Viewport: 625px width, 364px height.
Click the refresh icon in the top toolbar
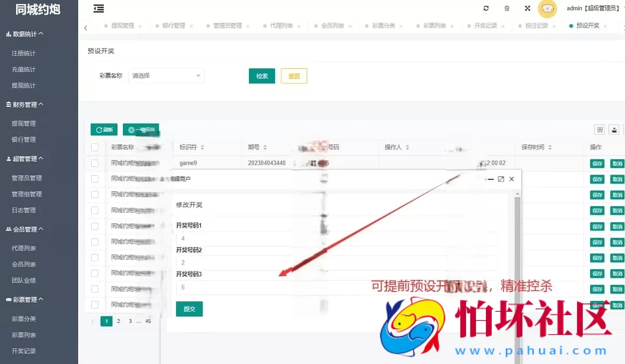tap(486, 8)
